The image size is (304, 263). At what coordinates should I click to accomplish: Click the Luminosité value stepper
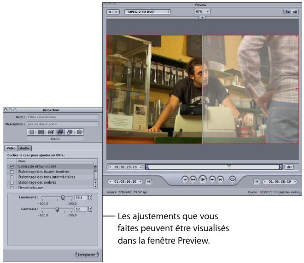(x=90, y=197)
